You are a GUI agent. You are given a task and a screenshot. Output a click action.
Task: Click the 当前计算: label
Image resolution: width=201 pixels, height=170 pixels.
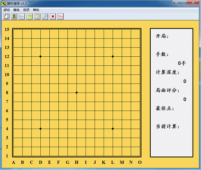coord(167,126)
